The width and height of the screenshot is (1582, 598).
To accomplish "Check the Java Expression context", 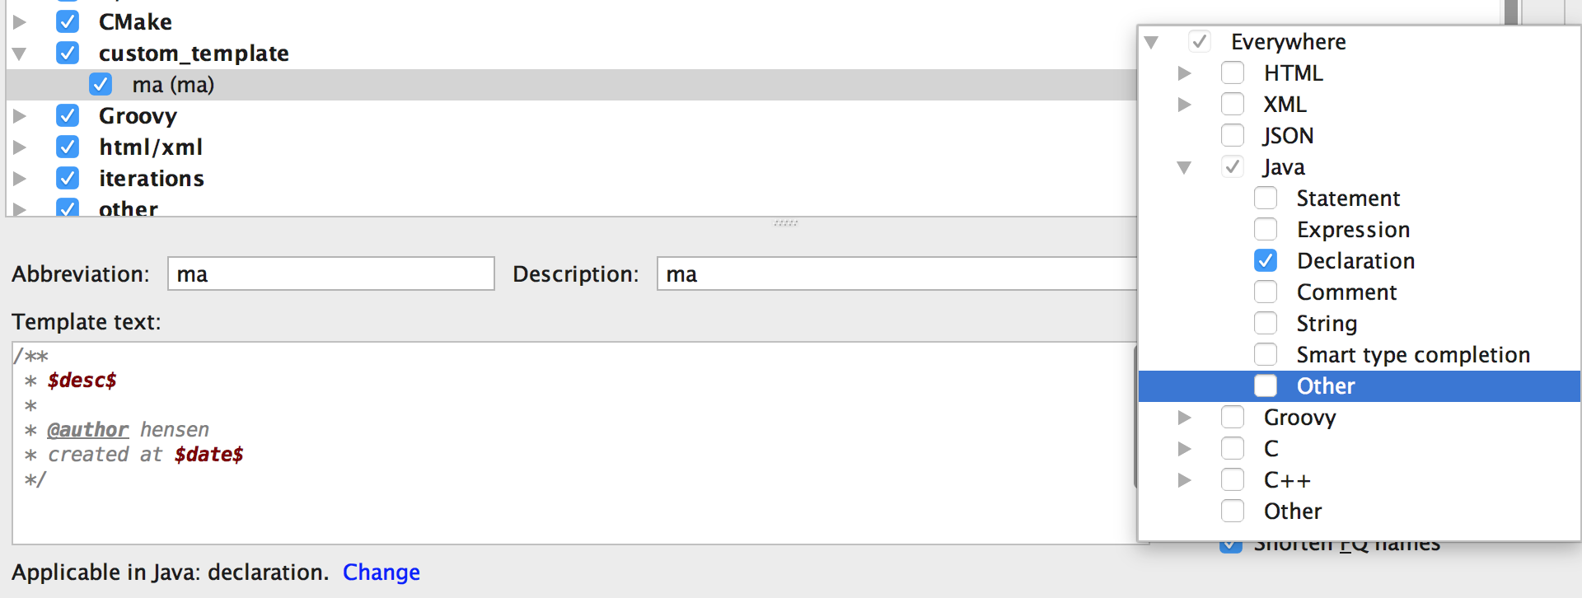I will (x=1266, y=229).
